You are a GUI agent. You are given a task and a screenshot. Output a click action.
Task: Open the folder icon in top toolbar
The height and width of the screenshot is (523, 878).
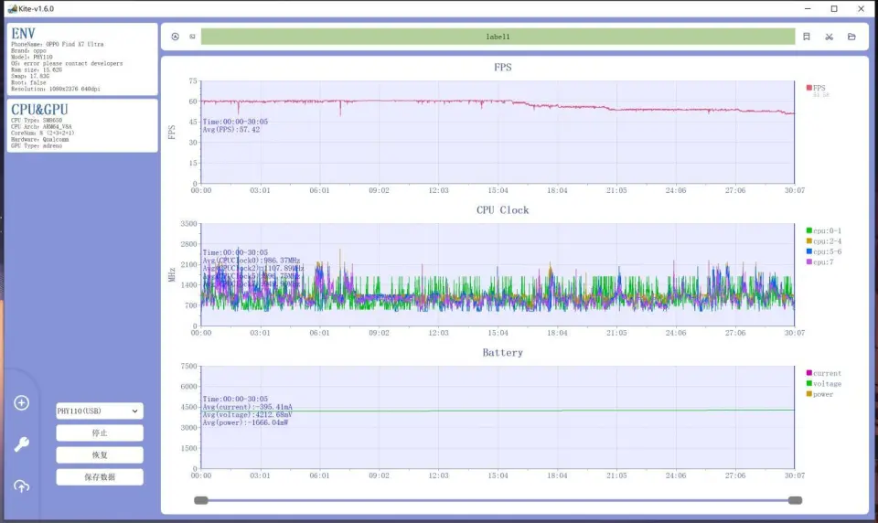(851, 37)
